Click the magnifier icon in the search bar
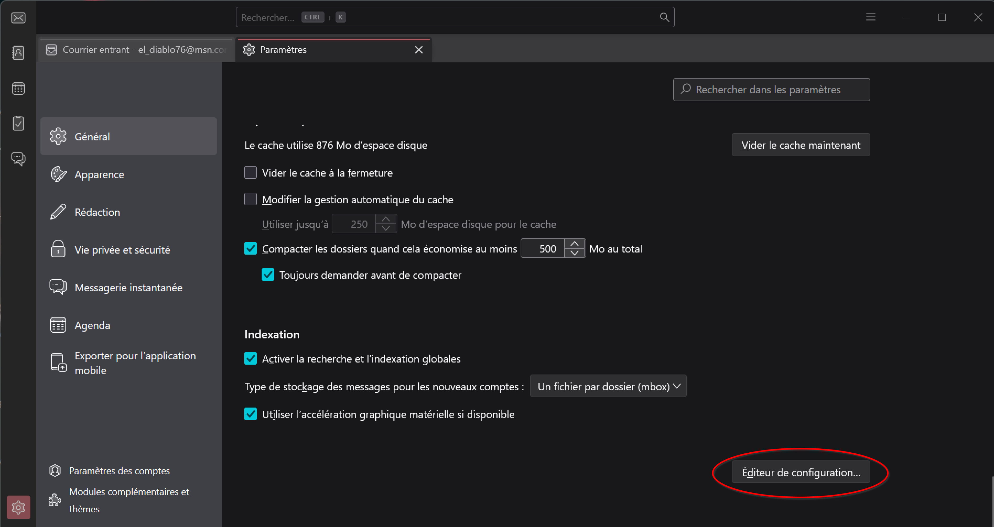The height and width of the screenshot is (527, 994). pyautogui.click(x=664, y=17)
